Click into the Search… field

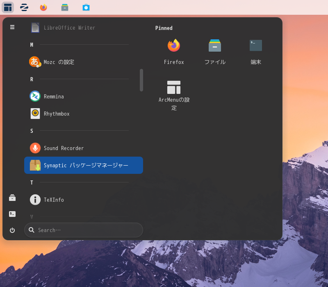pyautogui.click(x=84, y=230)
